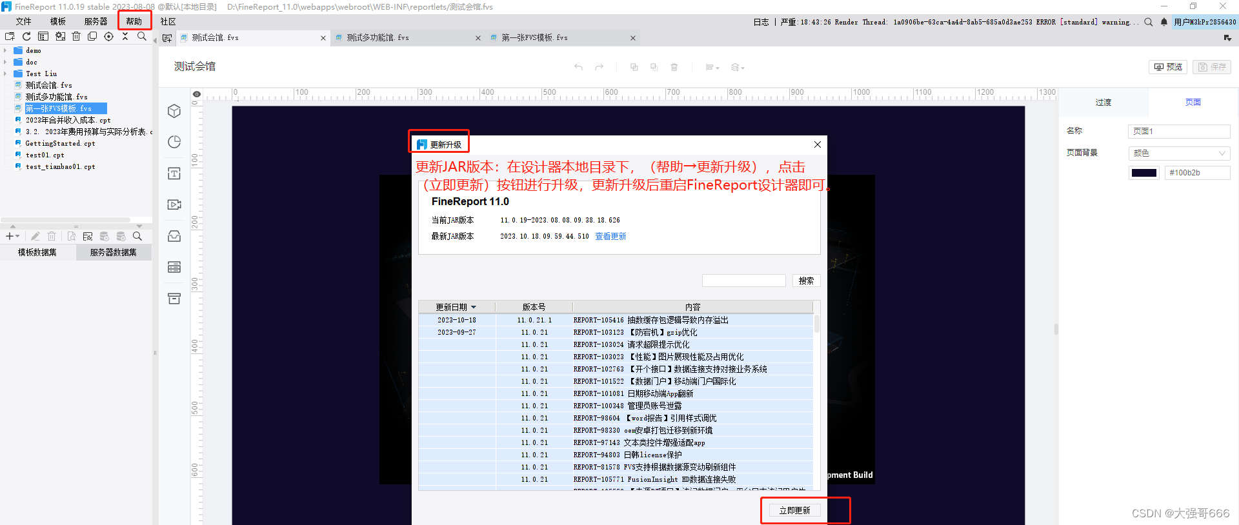Select the text component icon in sidebar
This screenshot has height=525, width=1239.
click(174, 173)
